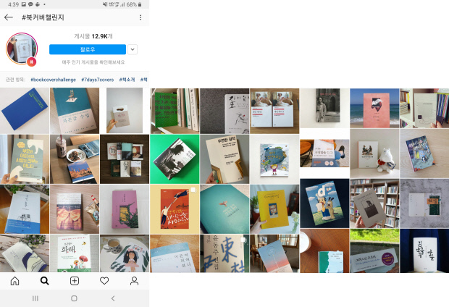The image size is (449, 307).
Task: Open the black-and-white portrait book post
Action: tap(324, 108)
